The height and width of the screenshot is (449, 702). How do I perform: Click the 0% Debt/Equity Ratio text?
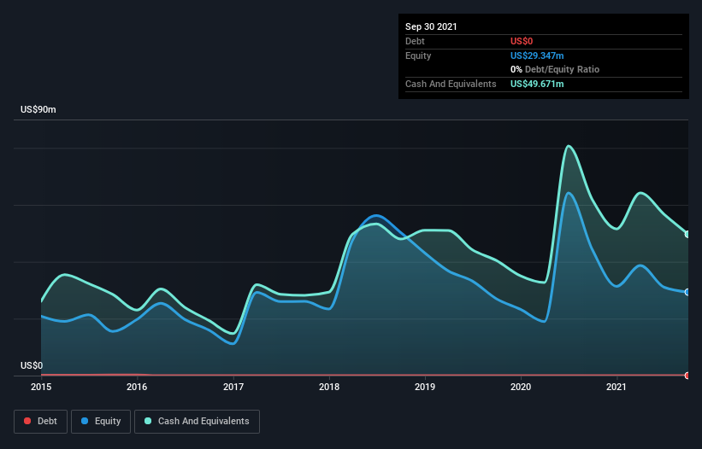[555, 70]
